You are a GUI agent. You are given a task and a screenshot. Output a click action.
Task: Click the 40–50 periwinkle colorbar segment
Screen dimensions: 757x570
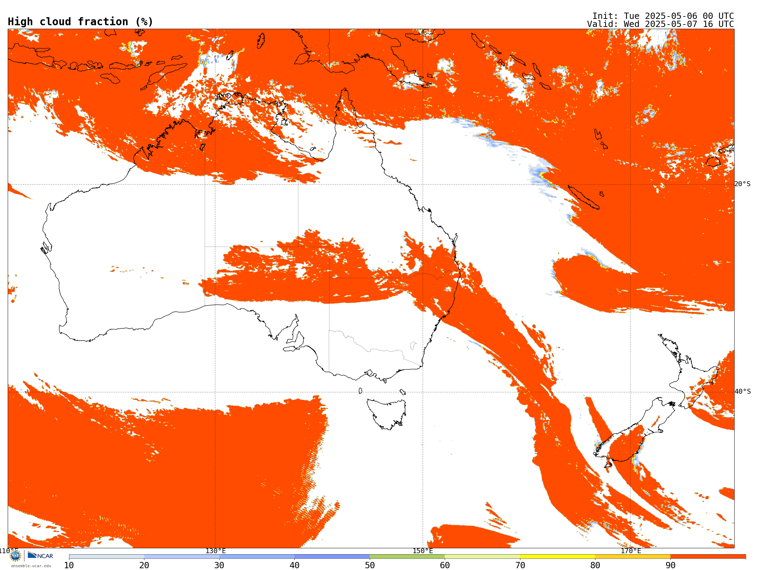(x=332, y=557)
